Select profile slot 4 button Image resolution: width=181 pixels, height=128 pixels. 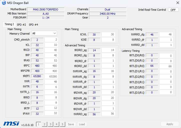coord(56,124)
